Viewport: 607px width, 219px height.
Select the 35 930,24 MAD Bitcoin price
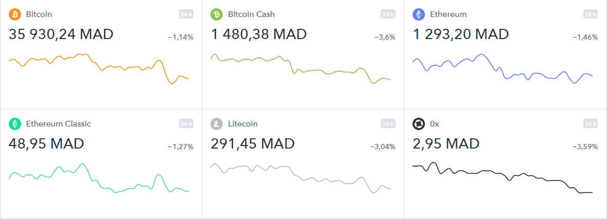[61, 34]
